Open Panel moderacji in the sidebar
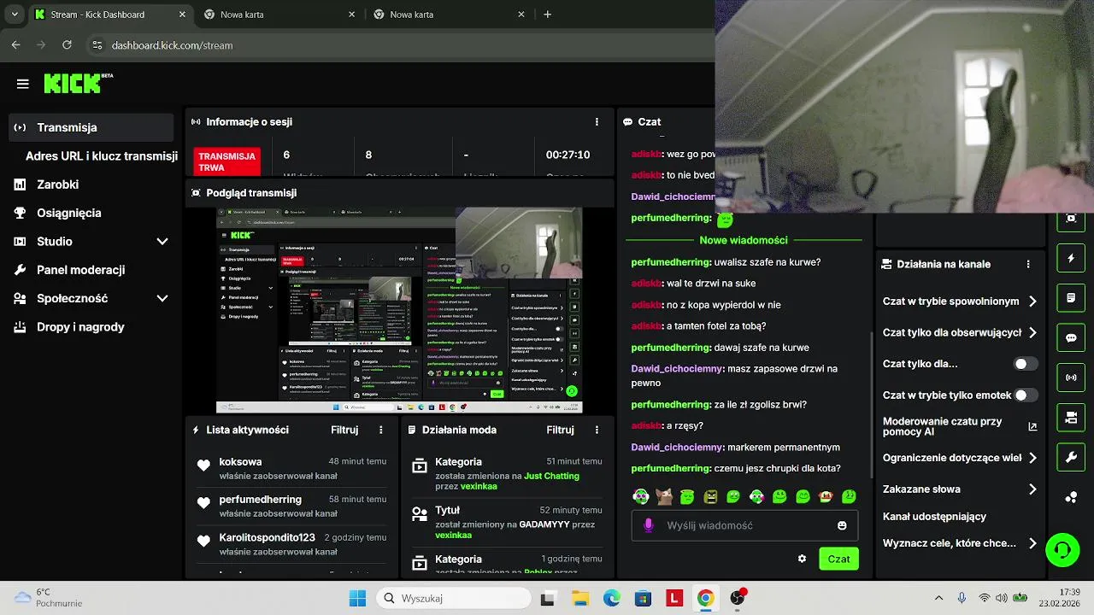 (x=80, y=270)
